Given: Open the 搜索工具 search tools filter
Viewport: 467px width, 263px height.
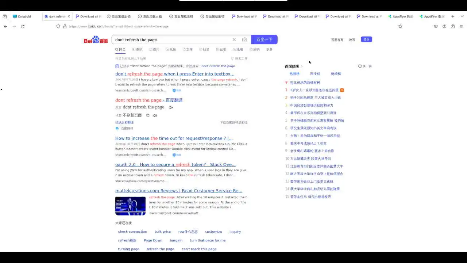Looking at the screenshot, I should (239, 58).
